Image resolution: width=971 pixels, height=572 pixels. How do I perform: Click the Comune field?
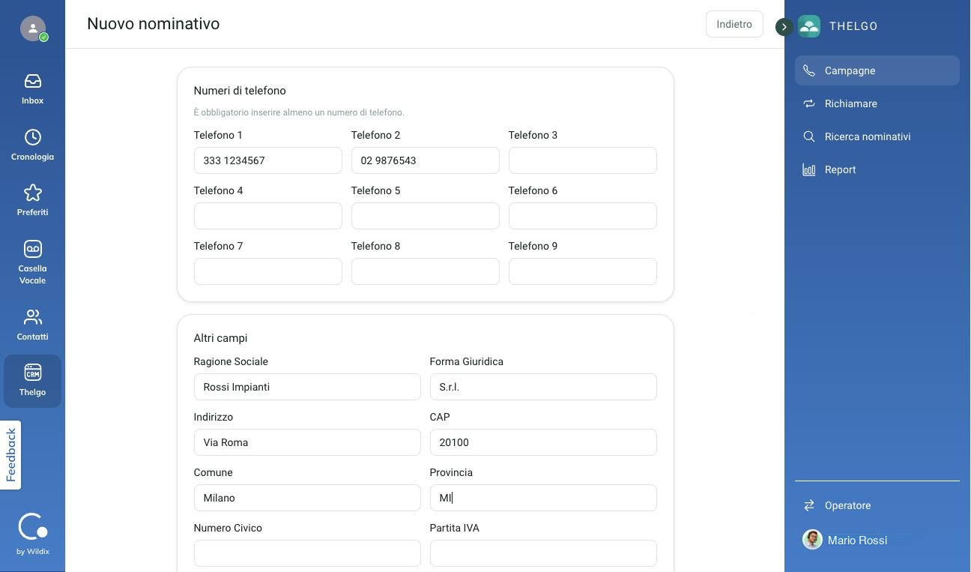(307, 498)
